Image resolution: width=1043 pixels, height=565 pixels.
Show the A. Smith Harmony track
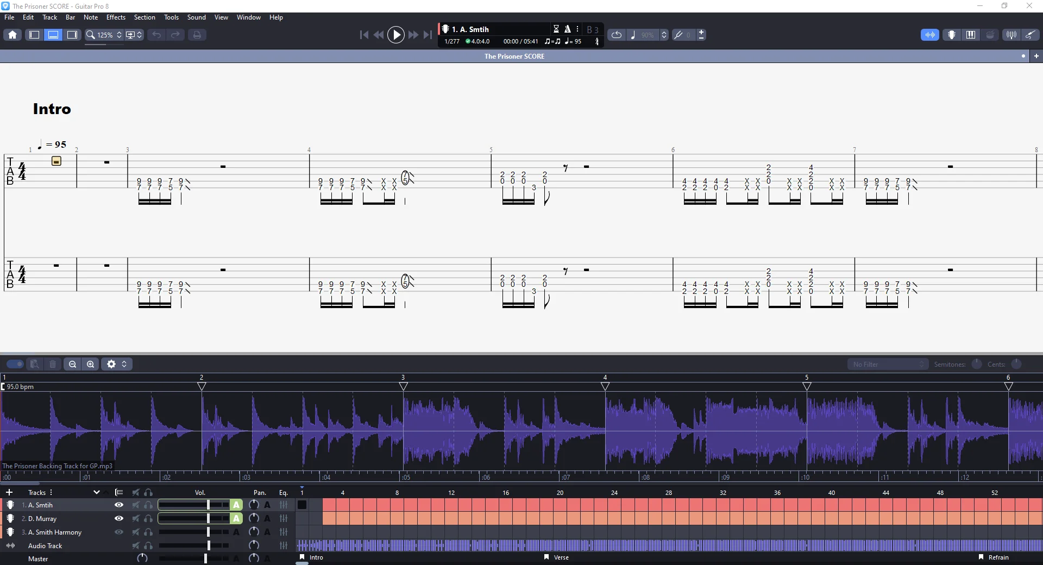click(119, 532)
